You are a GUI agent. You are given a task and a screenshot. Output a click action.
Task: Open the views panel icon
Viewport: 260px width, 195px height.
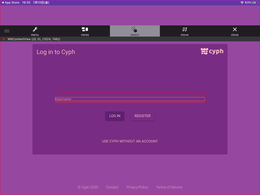coord(85,31)
